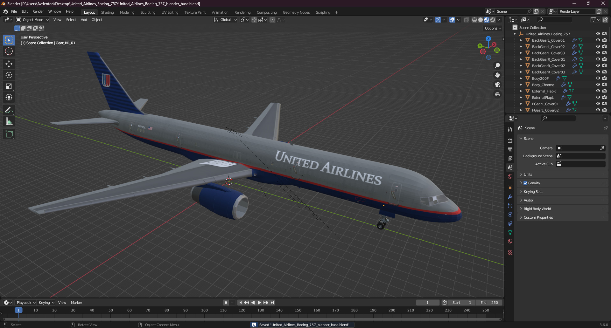Screen dimensions: 611x328
Task: Open the Playback menu in timeline
Action: (x=25, y=303)
